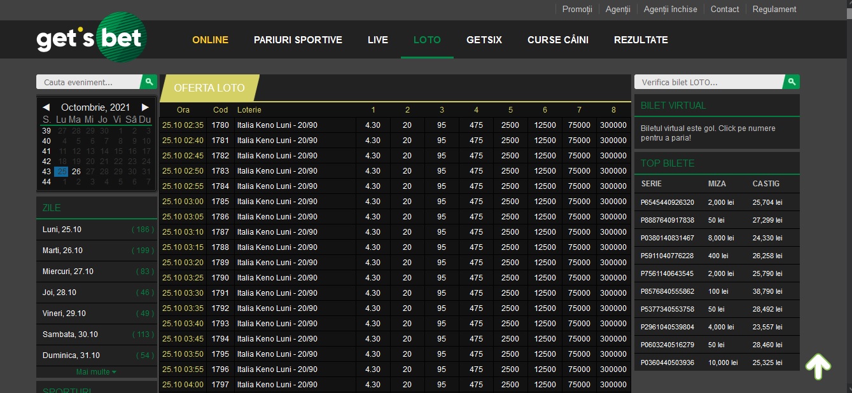Open PARIURI SPORTIVE menu
The width and height of the screenshot is (852, 393).
[298, 39]
